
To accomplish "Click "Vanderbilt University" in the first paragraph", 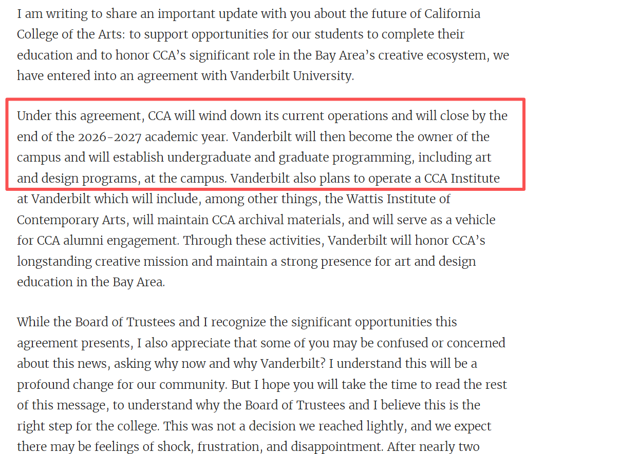I will [291, 76].
